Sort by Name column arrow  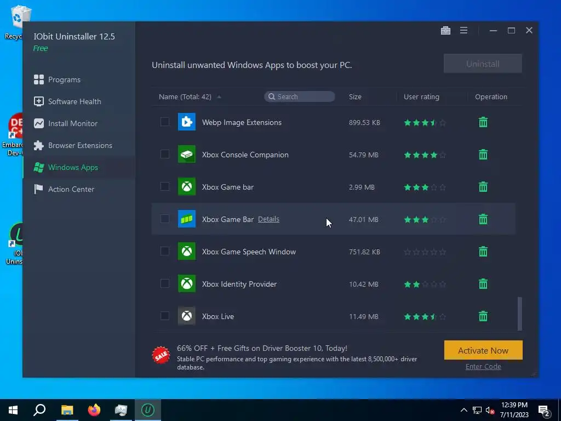(x=219, y=96)
